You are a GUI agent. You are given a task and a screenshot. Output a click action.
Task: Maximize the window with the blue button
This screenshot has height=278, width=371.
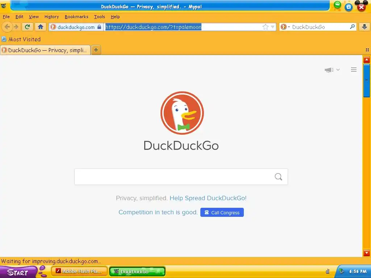pyautogui.click(x=349, y=7)
